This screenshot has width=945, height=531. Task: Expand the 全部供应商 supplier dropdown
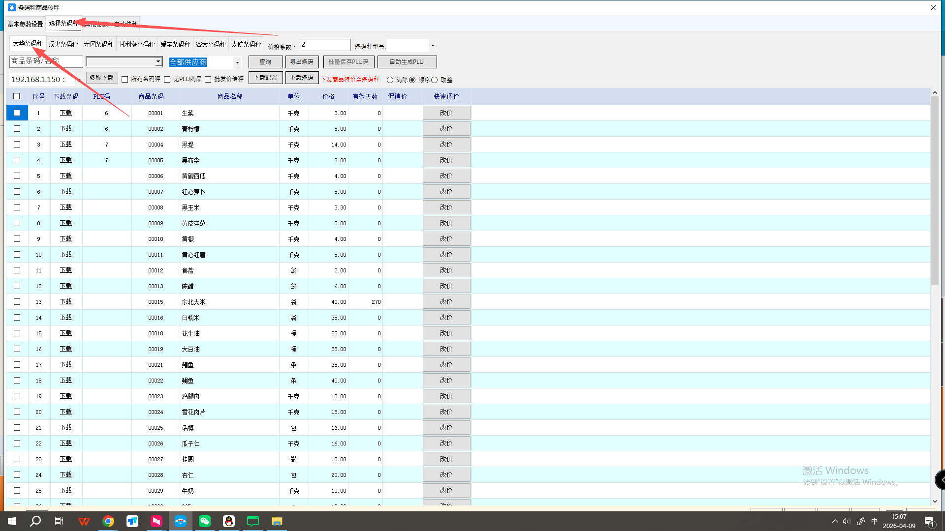click(237, 62)
